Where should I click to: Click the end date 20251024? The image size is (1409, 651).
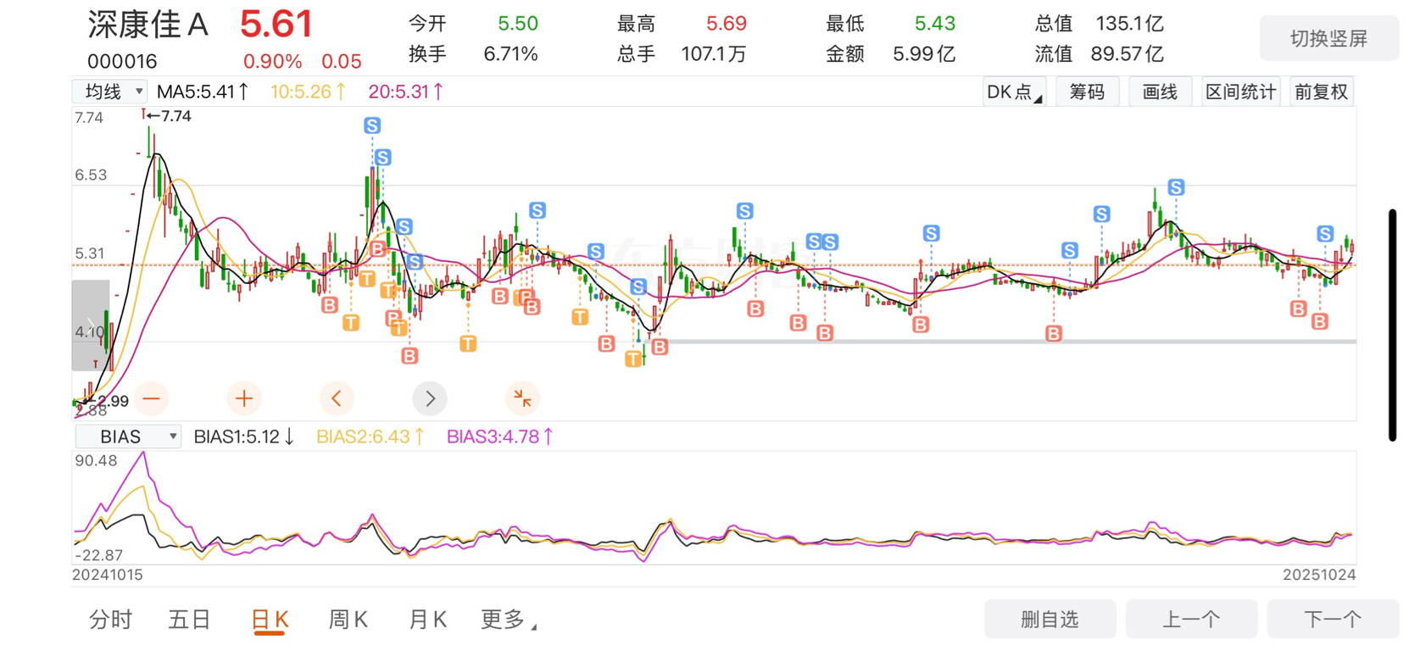[x=1319, y=575]
